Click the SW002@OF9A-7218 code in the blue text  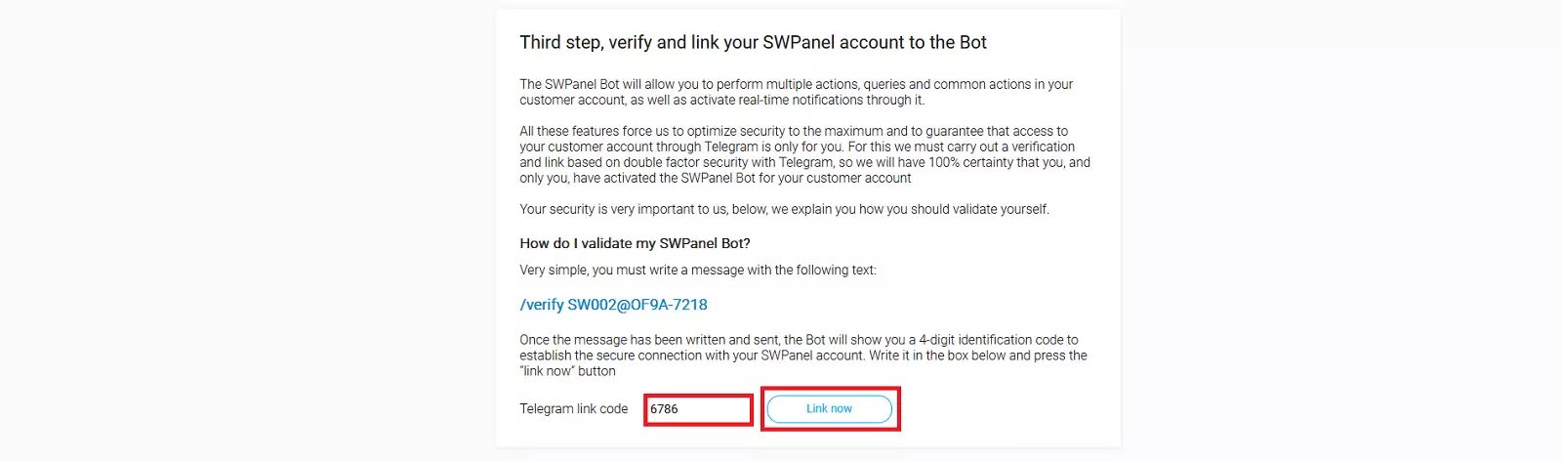(637, 305)
